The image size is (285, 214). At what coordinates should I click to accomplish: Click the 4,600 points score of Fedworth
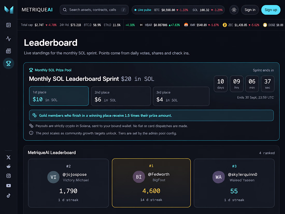pos(151,191)
